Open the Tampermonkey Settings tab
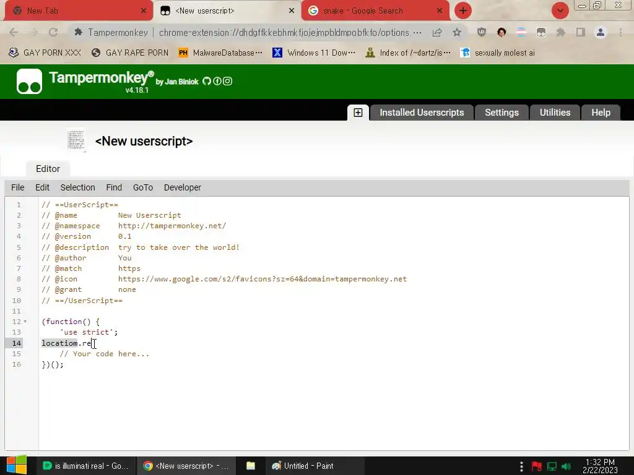 pyautogui.click(x=502, y=113)
